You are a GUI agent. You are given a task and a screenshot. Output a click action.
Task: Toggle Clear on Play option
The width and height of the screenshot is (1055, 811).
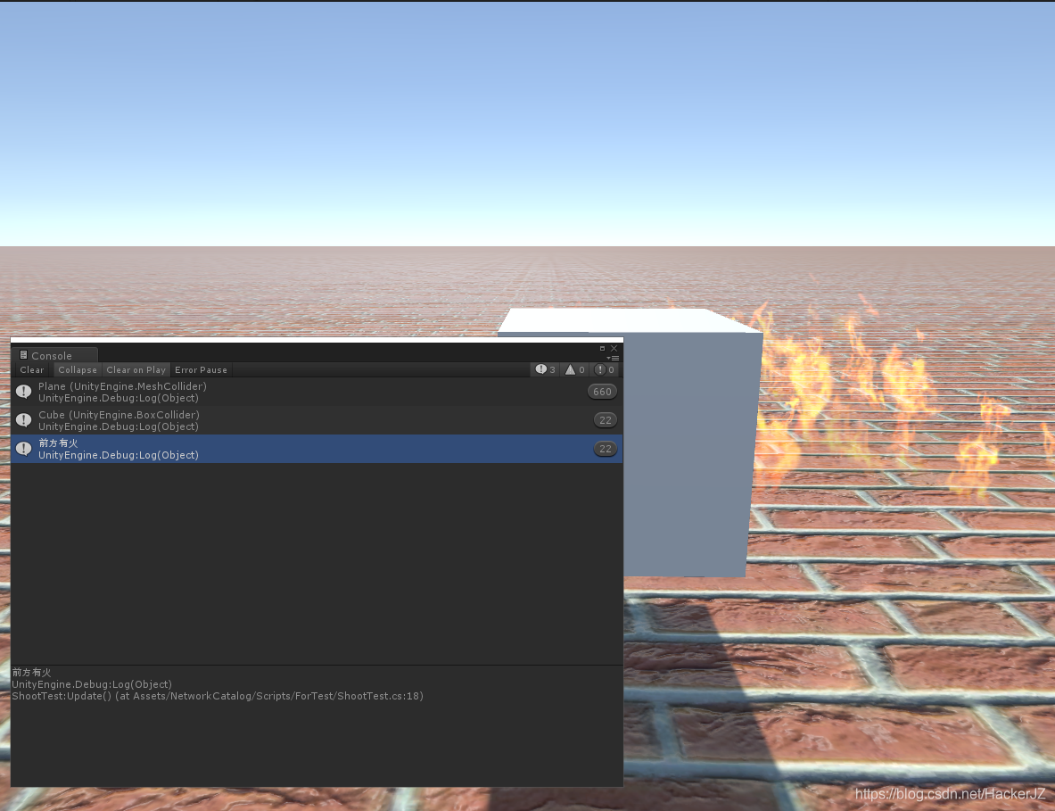pyautogui.click(x=136, y=370)
